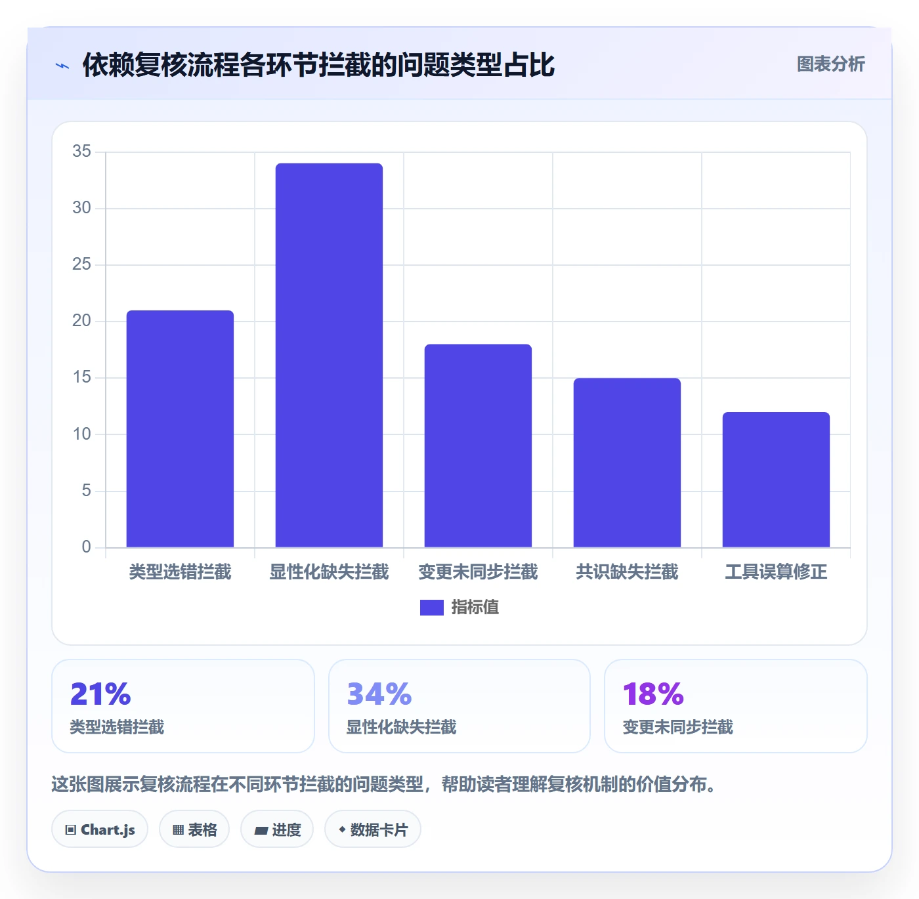
Task: Toggle the 指标值 legend color swatch
Action: [431, 608]
